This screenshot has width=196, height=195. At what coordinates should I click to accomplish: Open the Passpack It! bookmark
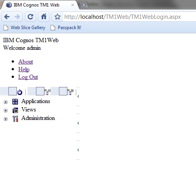pyautogui.click(x=66, y=28)
